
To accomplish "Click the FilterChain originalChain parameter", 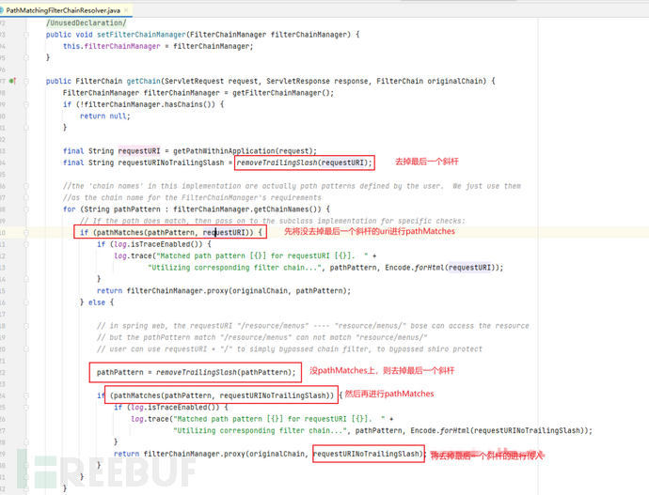I will (x=431, y=81).
